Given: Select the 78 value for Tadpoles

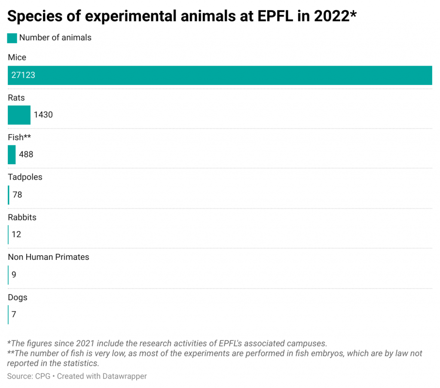Looking at the screenshot, I should click(17, 195).
